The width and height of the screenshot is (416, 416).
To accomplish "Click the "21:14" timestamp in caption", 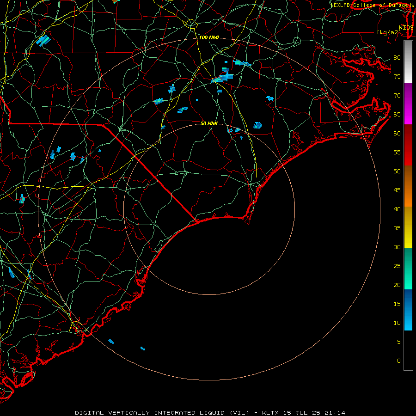I will [335, 413].
